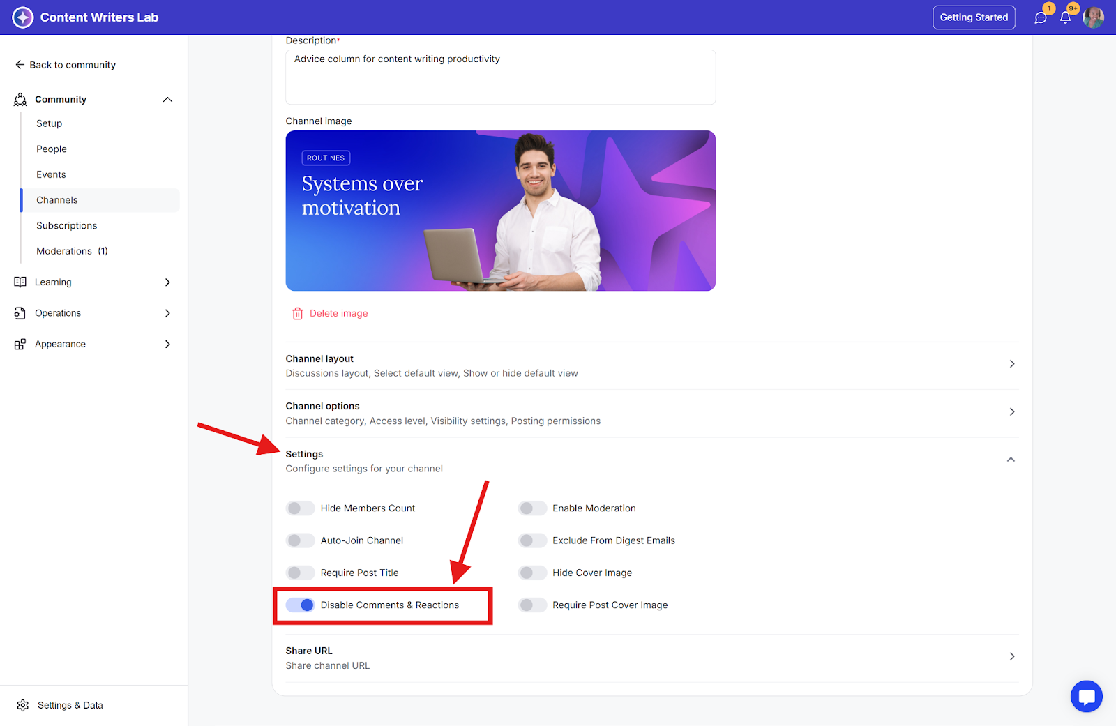
Task: Click the Content Writers Lab title
Action: coord(99,17)
